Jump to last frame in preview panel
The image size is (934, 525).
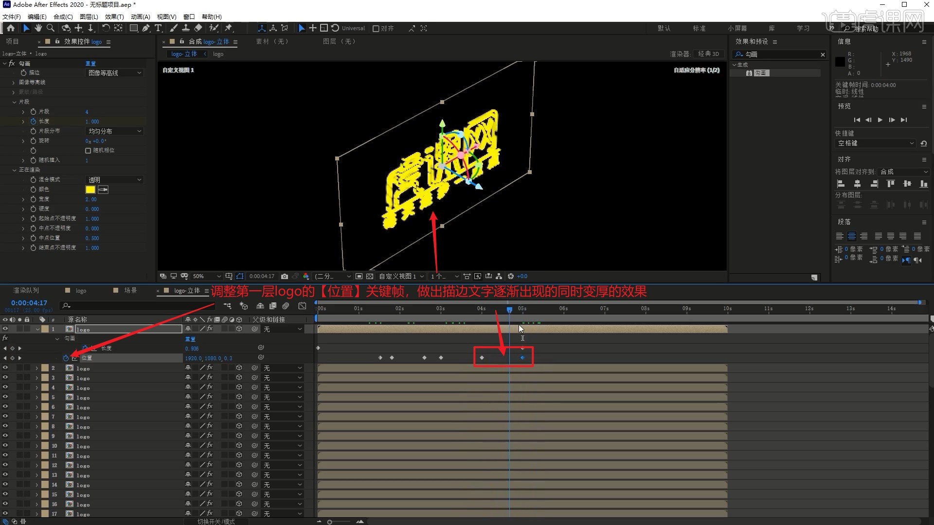[903, 120]
